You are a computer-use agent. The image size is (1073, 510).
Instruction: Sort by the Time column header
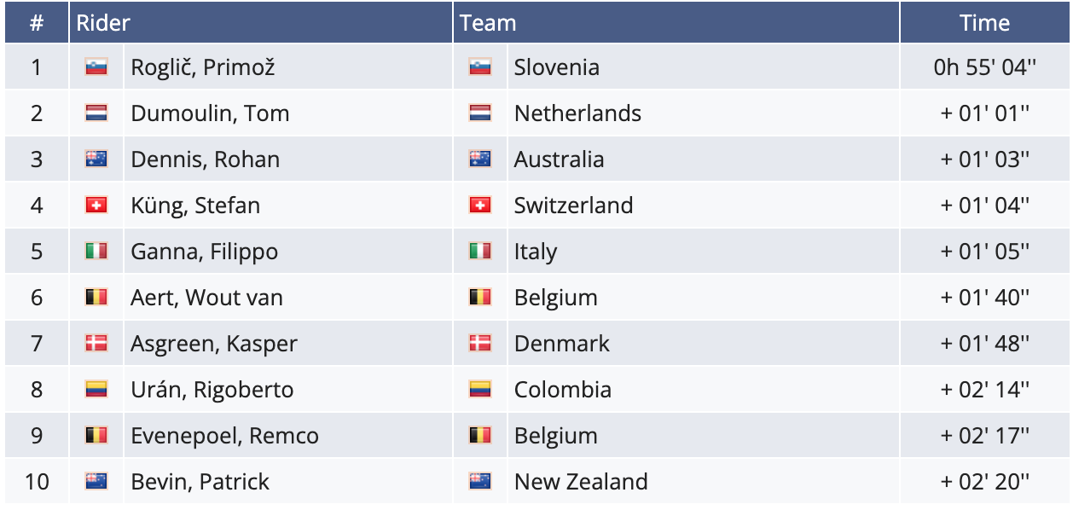(x=984, y=23)
